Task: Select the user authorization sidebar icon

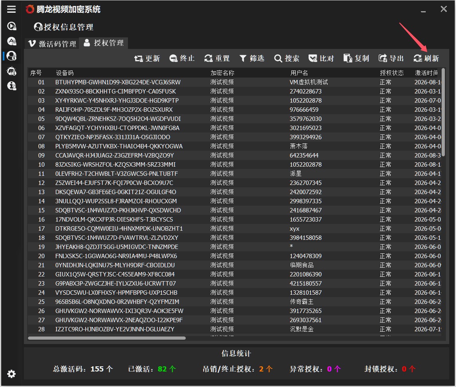Action: 11,56
